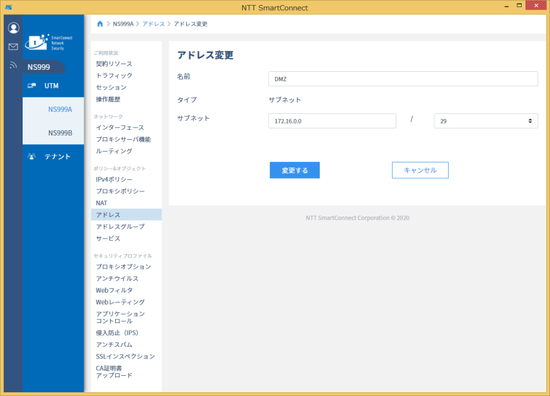Viewport: 550px width, 396px height.
Task: Click the 名前 input field containing DMZ
Action: click(403, 79)
